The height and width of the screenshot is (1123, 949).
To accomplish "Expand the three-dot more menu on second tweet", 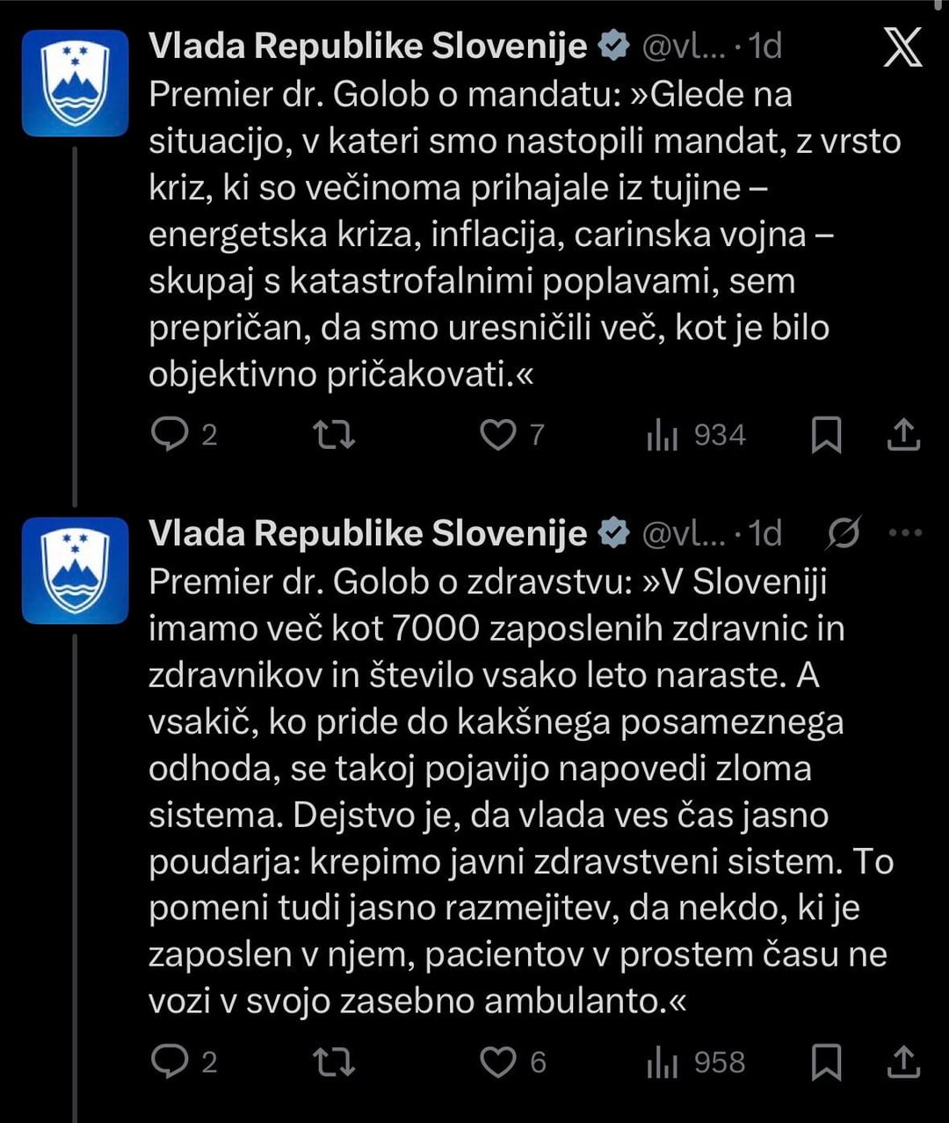I will tap(906, 533).
